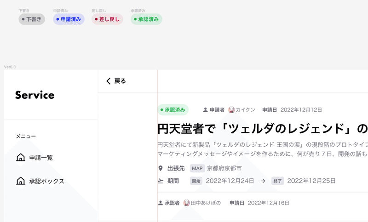This screenshot has height=222, width=368.
Task: Click the person icon beside 承認者
Action: coord(161,203)
